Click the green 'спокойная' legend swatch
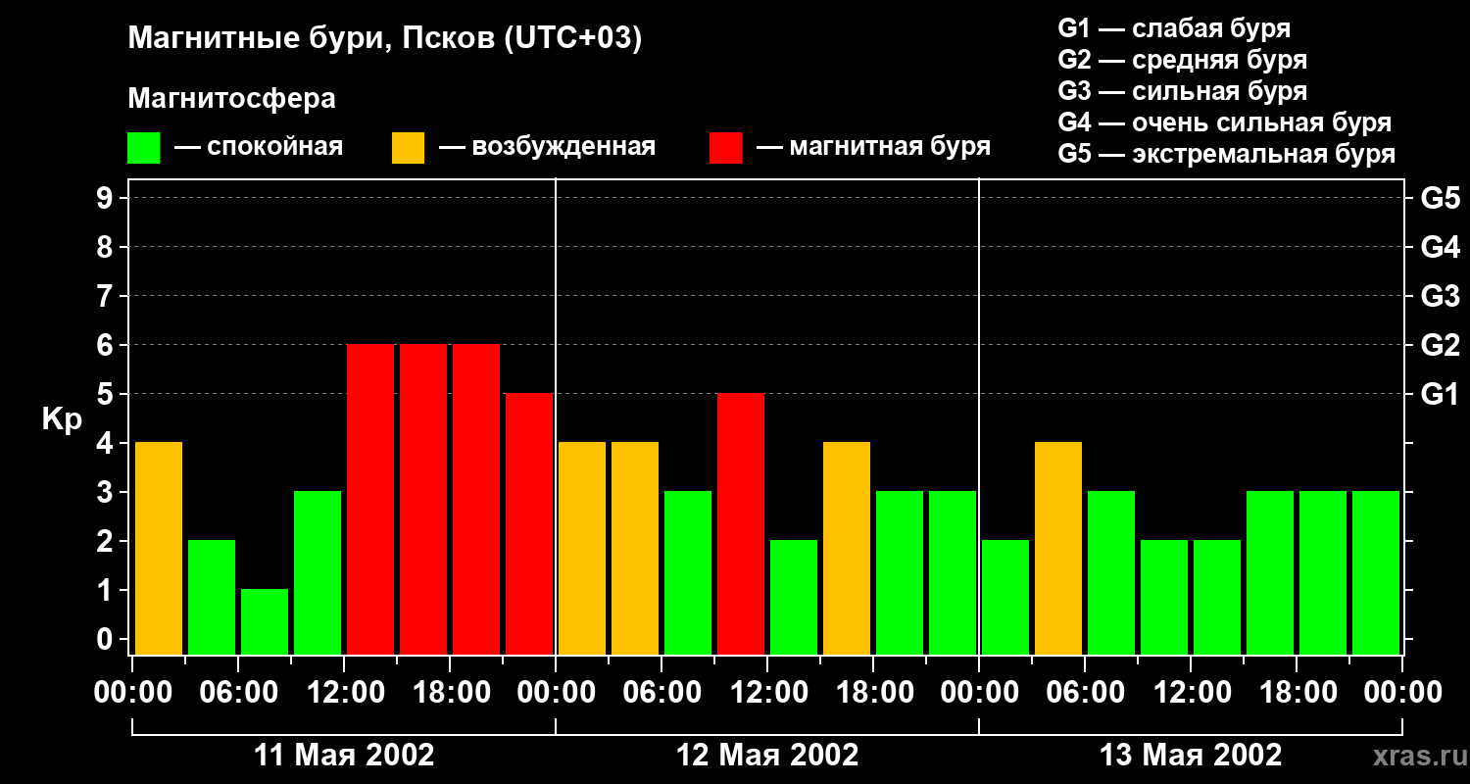Image resolution: width=1470 pixels, height=784 pixels. (x=143, y=148)
